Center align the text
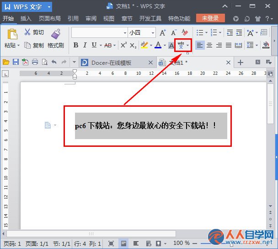 (x=209, y=45)
